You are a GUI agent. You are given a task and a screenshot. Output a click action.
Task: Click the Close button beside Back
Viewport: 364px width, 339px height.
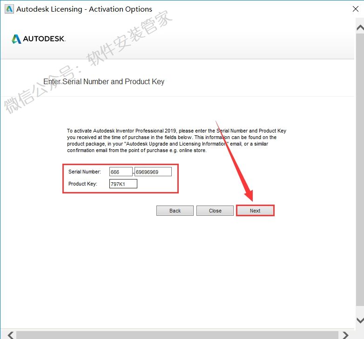pyautogui.click(x=215, y=211)
